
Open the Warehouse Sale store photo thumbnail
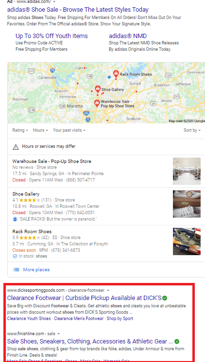click(187, 171)
